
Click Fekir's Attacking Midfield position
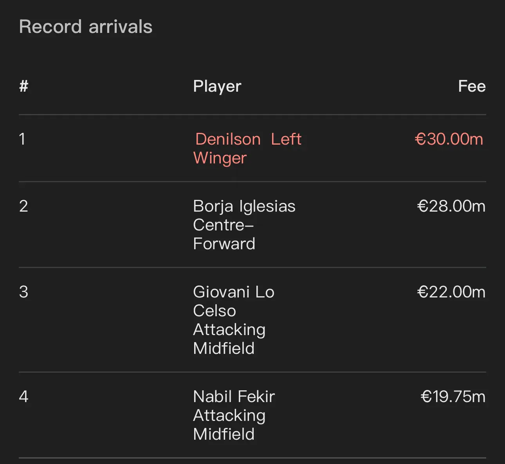pyautogui.click(x=229, y=425)
